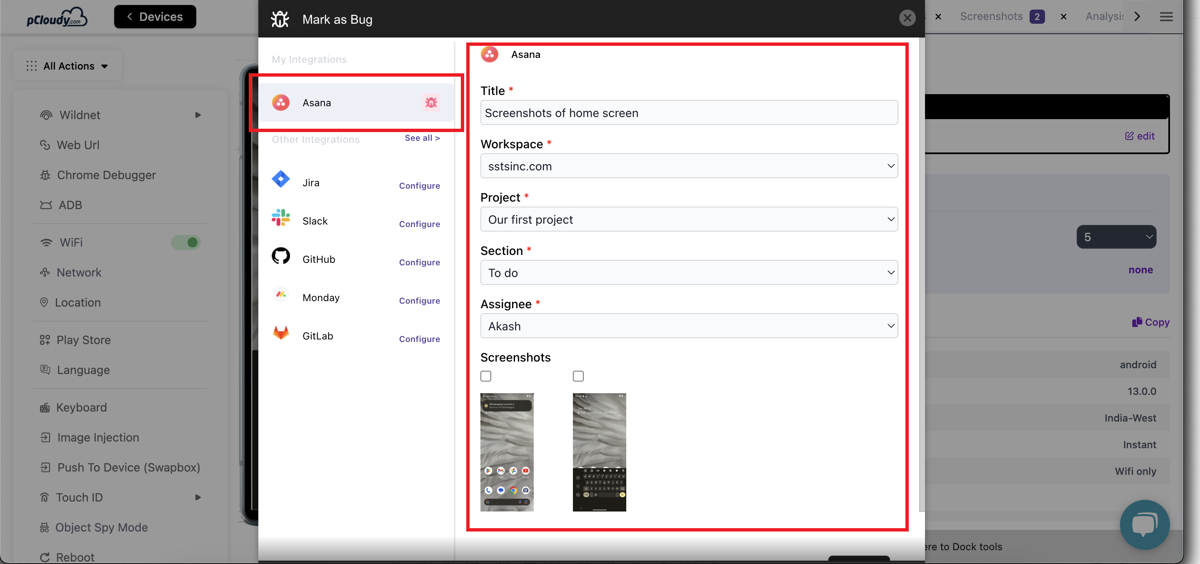Click the Slack logo icon
Image resolution: width=1200 pixels, height=564 pixels.
tap(280, 217)
